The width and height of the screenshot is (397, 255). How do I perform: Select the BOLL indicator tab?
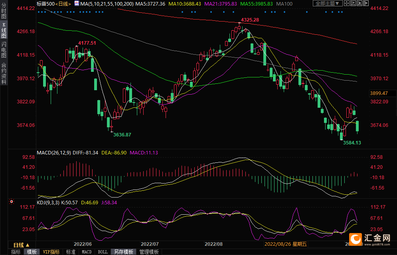pos(103,252)
